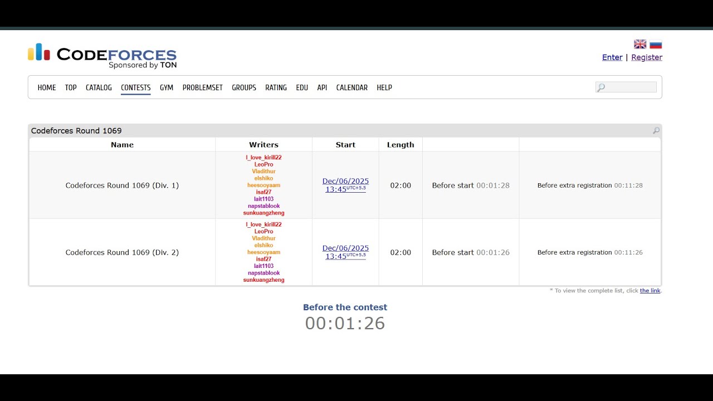
Task: Open the TOP menu item
Action: pyautogui.click(x=71, y=87)
